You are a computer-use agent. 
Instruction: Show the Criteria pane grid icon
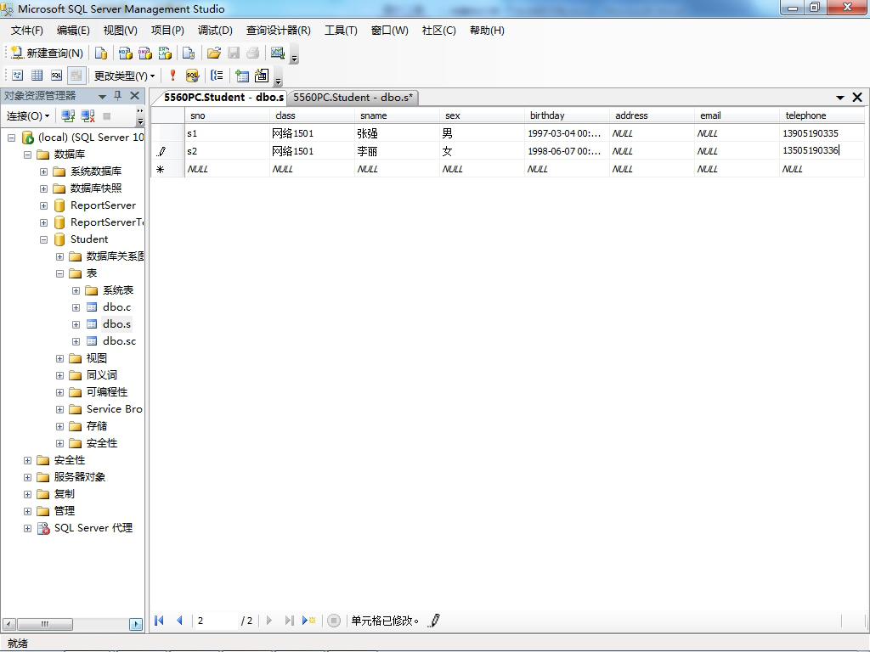tap(37, 76)
